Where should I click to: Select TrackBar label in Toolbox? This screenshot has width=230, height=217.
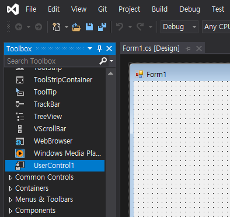pyautogui.click(x=47, y=104)
